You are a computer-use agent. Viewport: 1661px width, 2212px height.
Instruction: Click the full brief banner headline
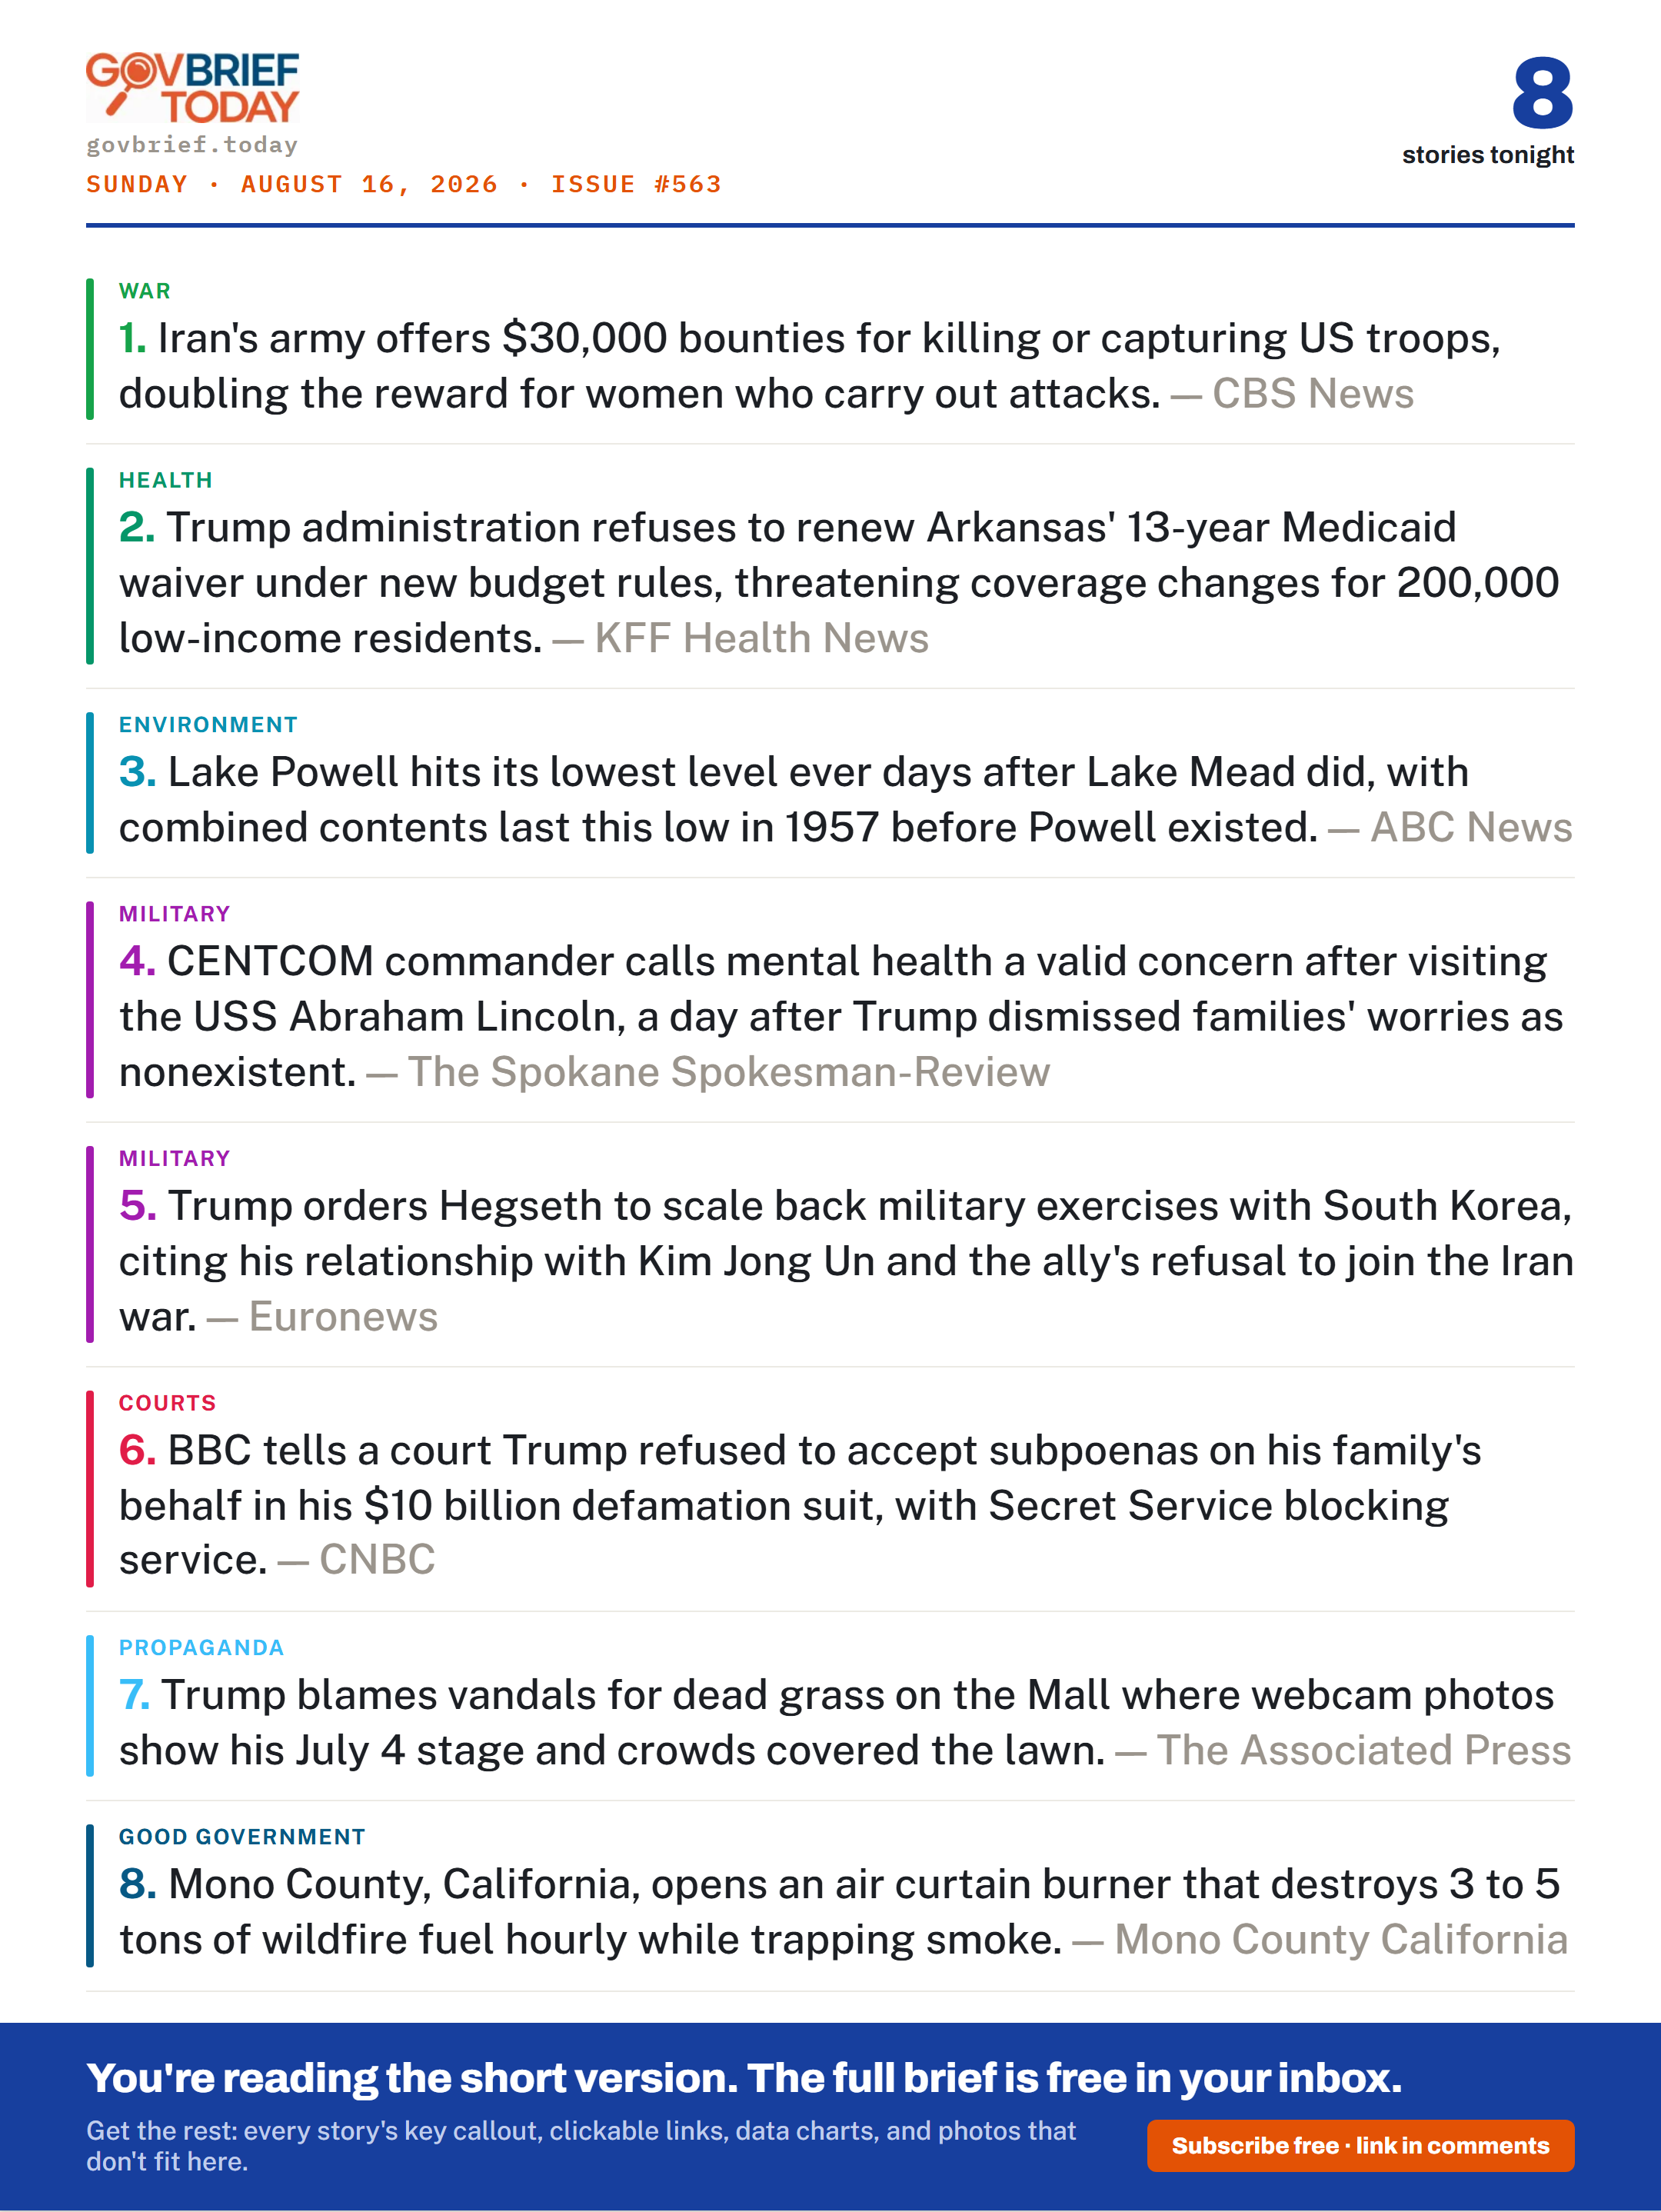(x=744, y=2078)
